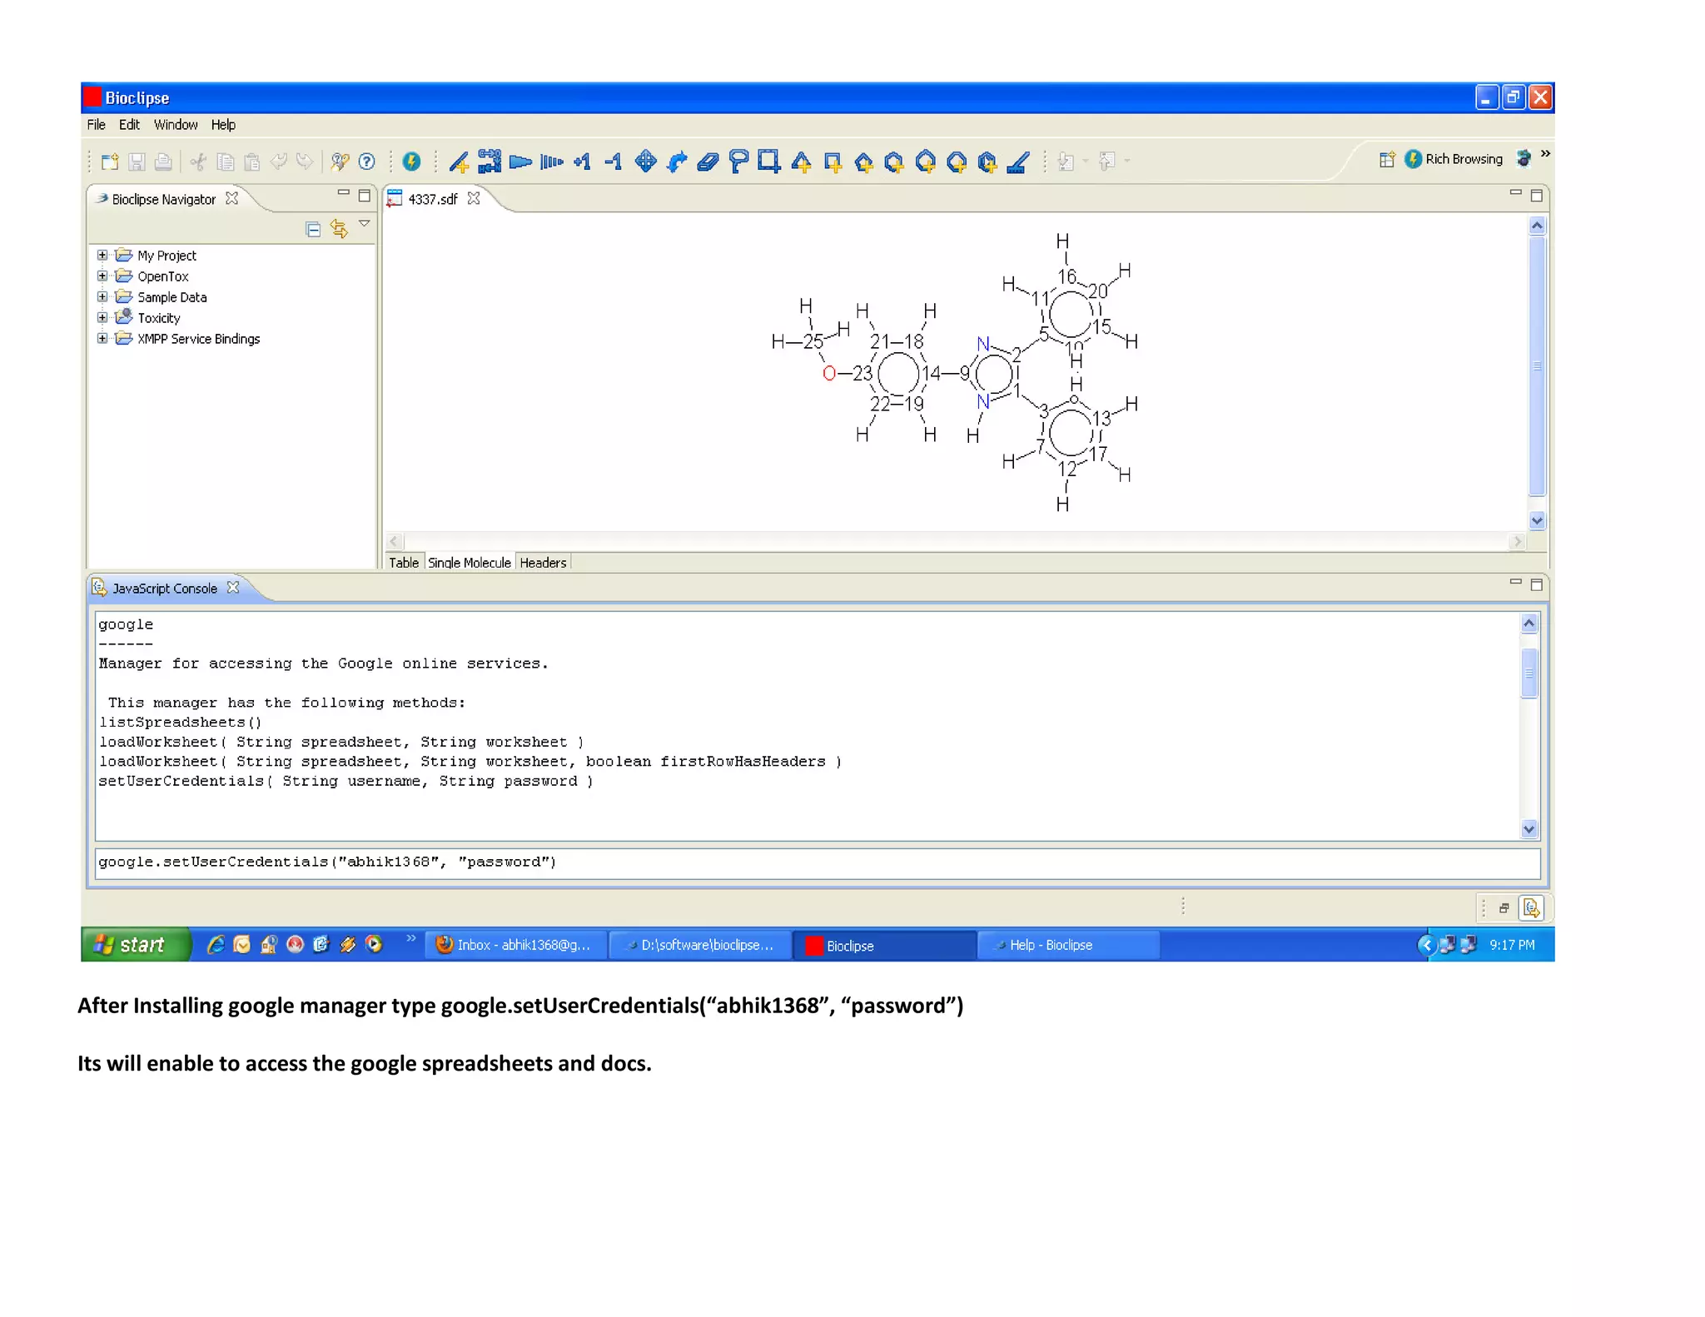The image size is (1705, 1317).
Task: Click the help question mark icon
Action: pos(366,162)
